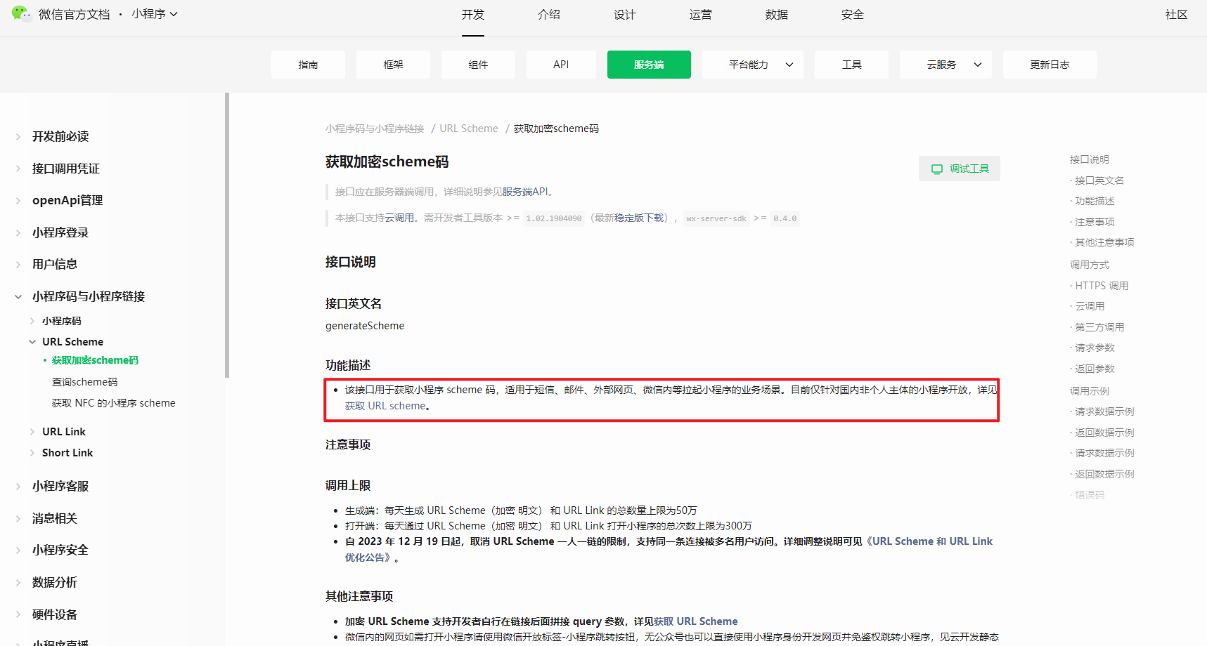Viewport: 1207px width, 646px height.
Task: Jump to 云调用 in page outline
Action: (1090, 306)
